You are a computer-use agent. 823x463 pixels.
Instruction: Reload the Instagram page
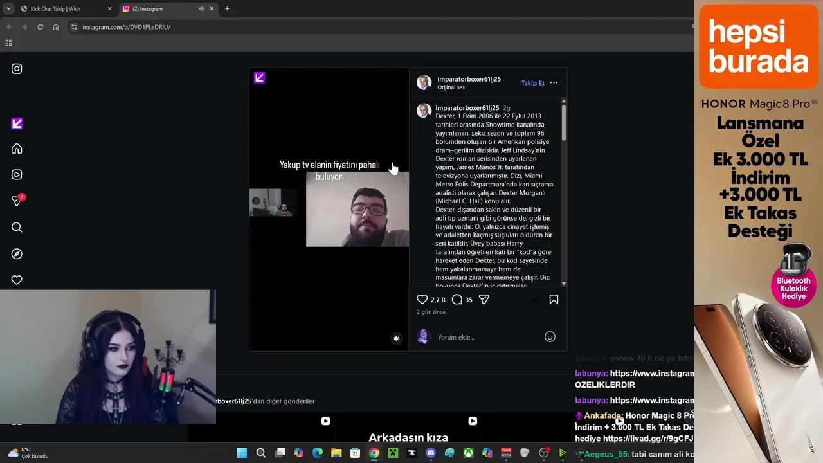[x=40, y=27]
